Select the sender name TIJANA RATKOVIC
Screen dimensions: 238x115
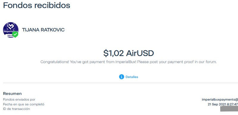point(43,30)
